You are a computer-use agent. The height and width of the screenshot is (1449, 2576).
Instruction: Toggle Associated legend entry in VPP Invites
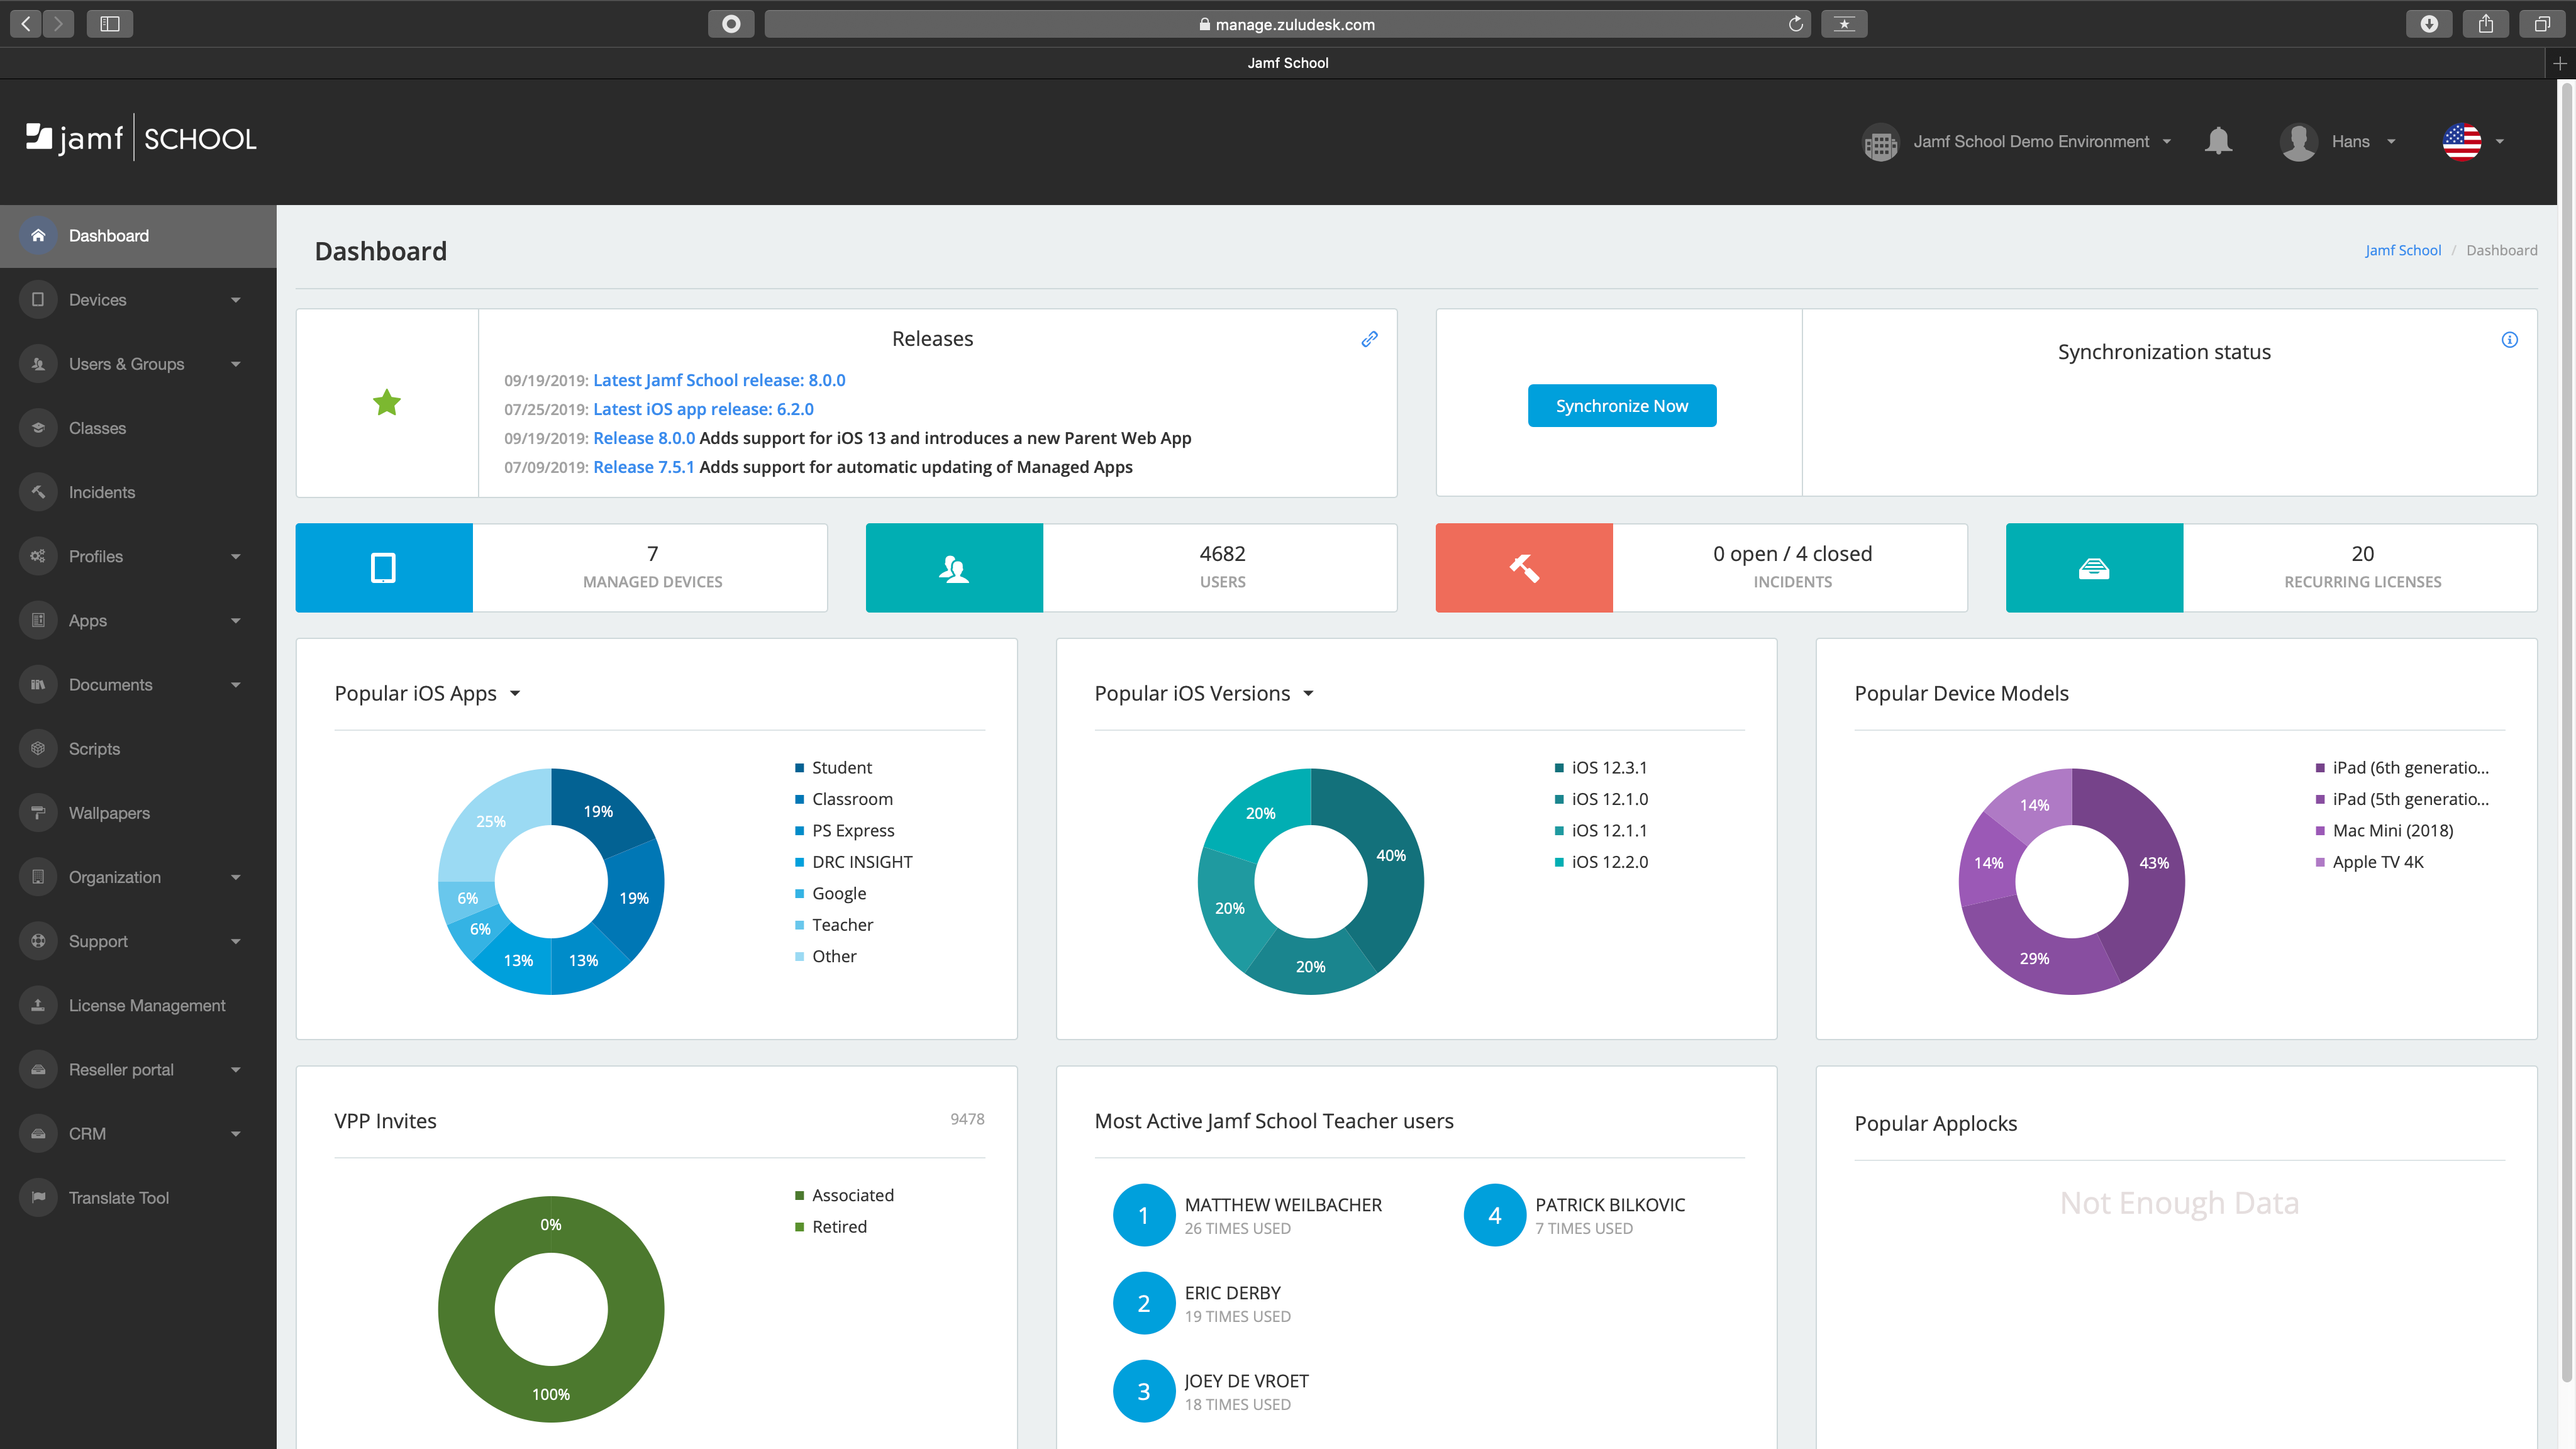[844, 1196]
